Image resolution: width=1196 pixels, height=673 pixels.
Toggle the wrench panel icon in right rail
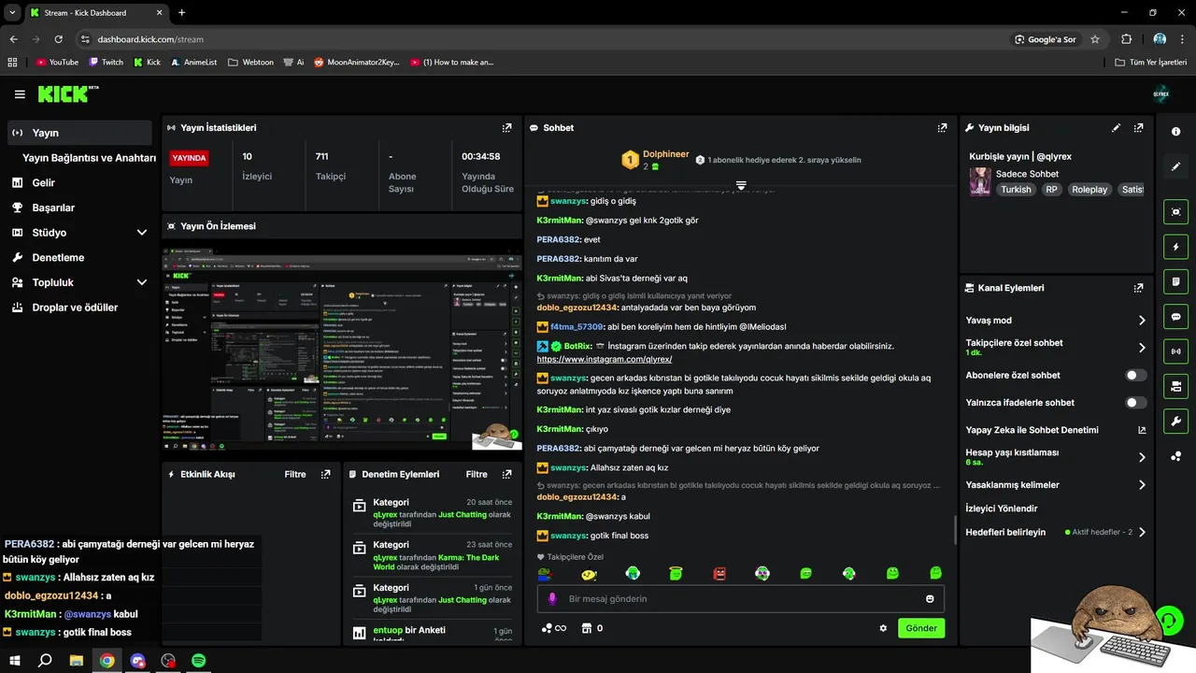1175,421
